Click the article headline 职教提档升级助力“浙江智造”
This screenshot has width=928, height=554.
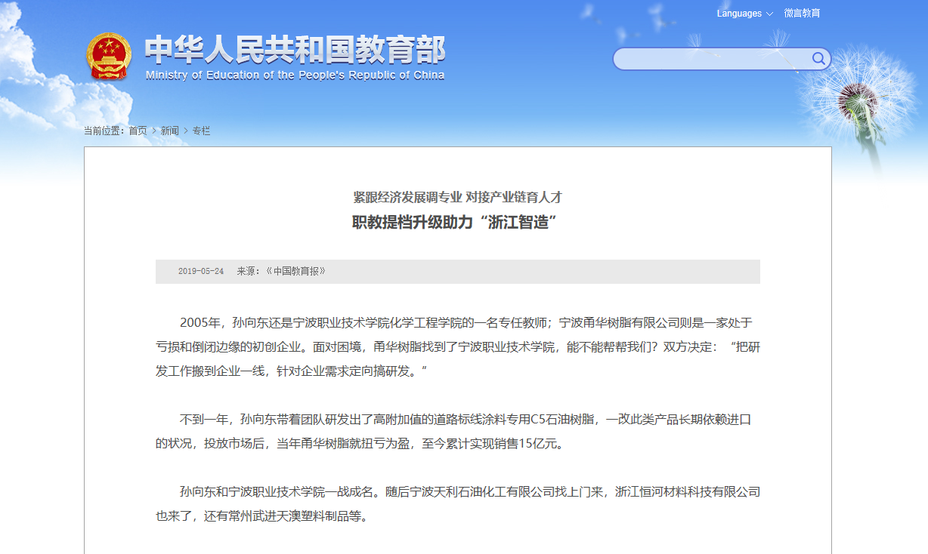click(457, 223)
